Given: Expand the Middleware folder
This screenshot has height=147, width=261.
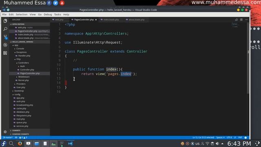Looking at the screenshot, I should (x=24, y=77).
